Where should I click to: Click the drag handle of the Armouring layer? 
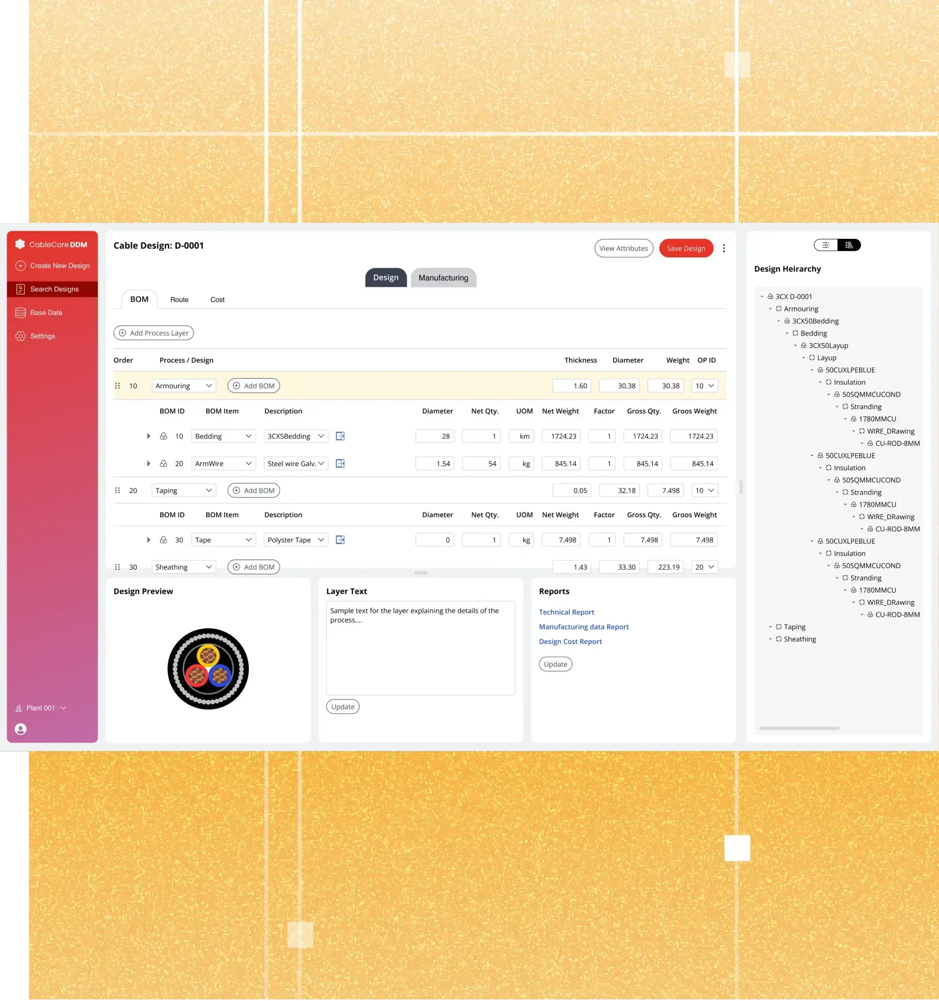[117, 386]
